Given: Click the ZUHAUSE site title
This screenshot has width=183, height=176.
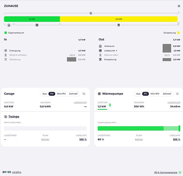Looking at the screenshot, I should 11,6.
